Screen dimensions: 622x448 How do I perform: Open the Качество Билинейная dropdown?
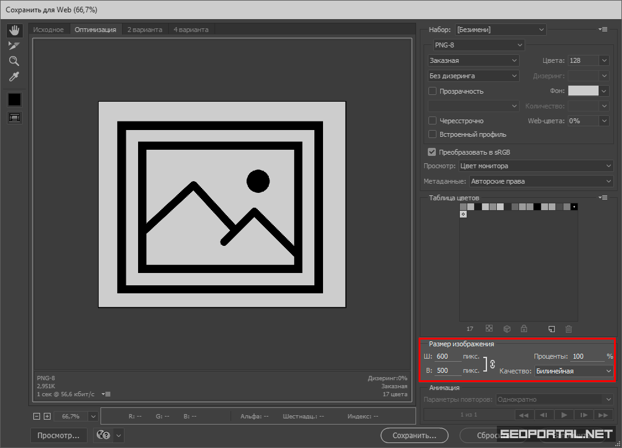(573, 371)
